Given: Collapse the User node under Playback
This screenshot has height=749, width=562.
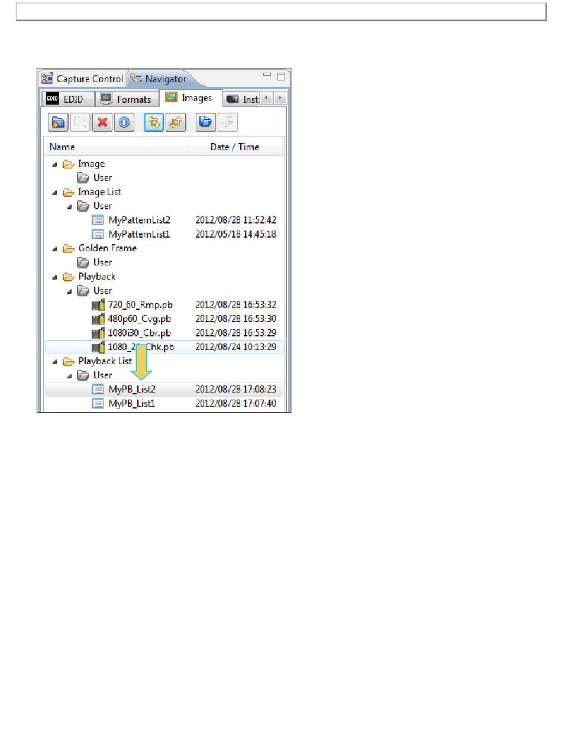Looking at the screenshot, I should [x=70, y=291].
